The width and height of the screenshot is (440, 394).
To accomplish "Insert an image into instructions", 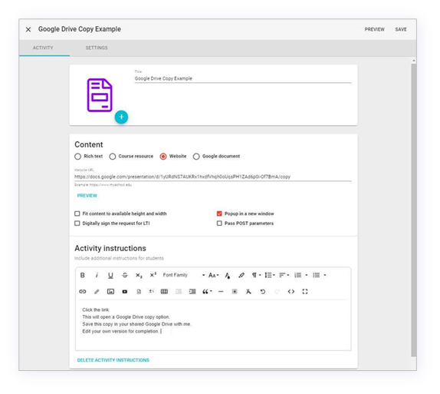I will pos(110,291).
